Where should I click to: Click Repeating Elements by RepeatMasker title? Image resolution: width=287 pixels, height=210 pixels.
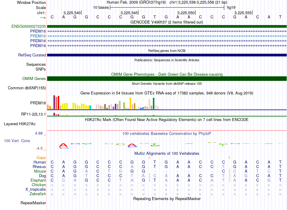167,199
